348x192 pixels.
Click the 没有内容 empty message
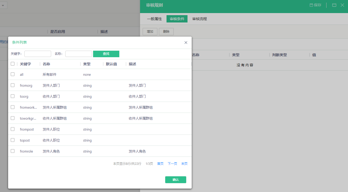[245, 65]
